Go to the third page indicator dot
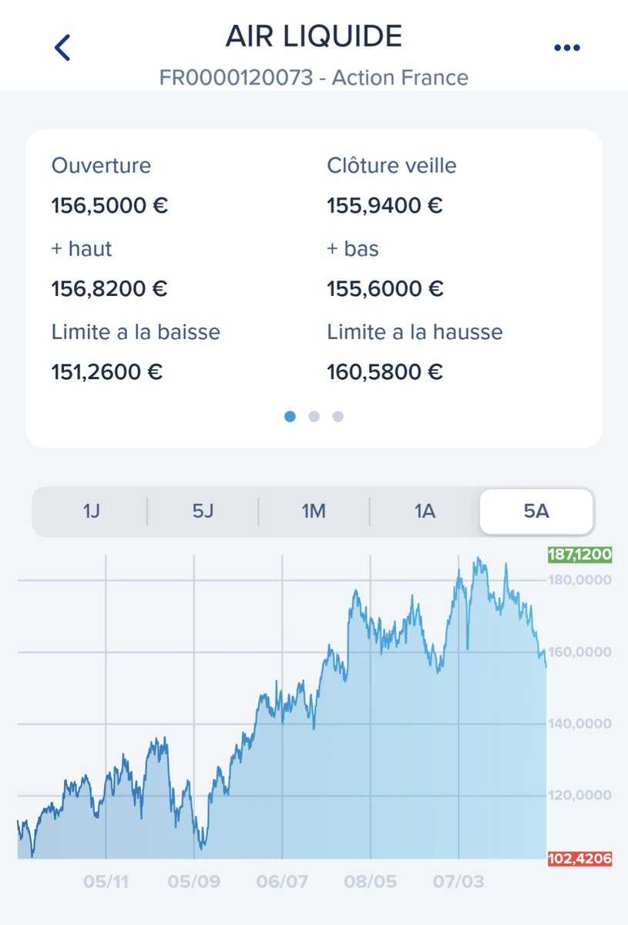Screen dimensions: 628x925 (x=338, y=416)
